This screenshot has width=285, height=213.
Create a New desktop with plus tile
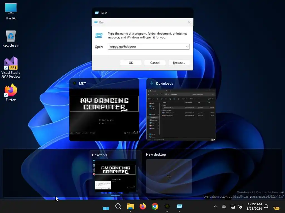pyautogui.click(x=169, y=176)
